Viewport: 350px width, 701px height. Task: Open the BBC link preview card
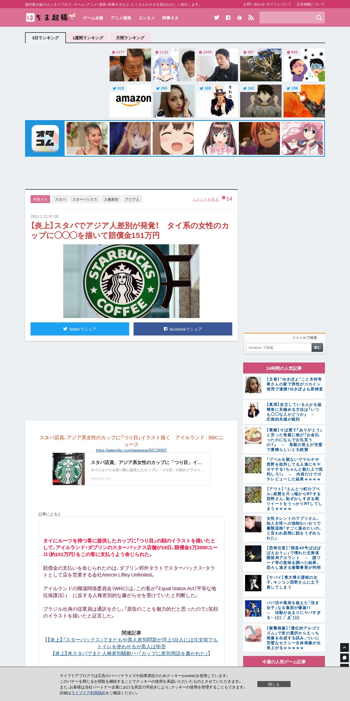131,469
